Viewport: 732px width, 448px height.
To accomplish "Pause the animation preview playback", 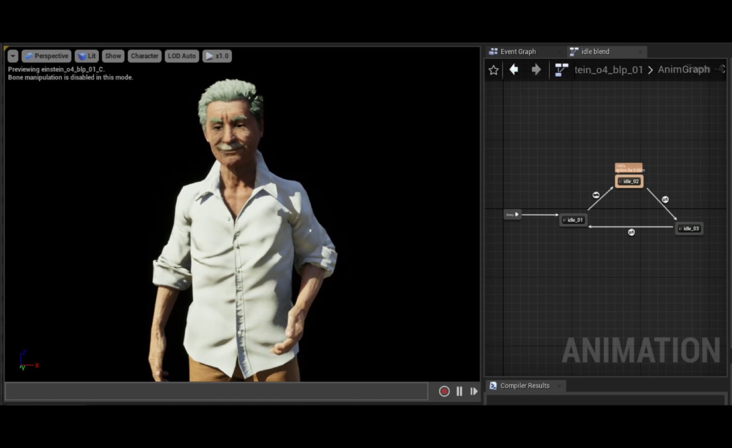I will (459, 391).
